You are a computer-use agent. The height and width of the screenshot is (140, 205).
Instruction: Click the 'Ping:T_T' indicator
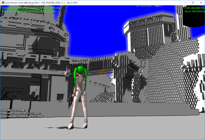158,6
